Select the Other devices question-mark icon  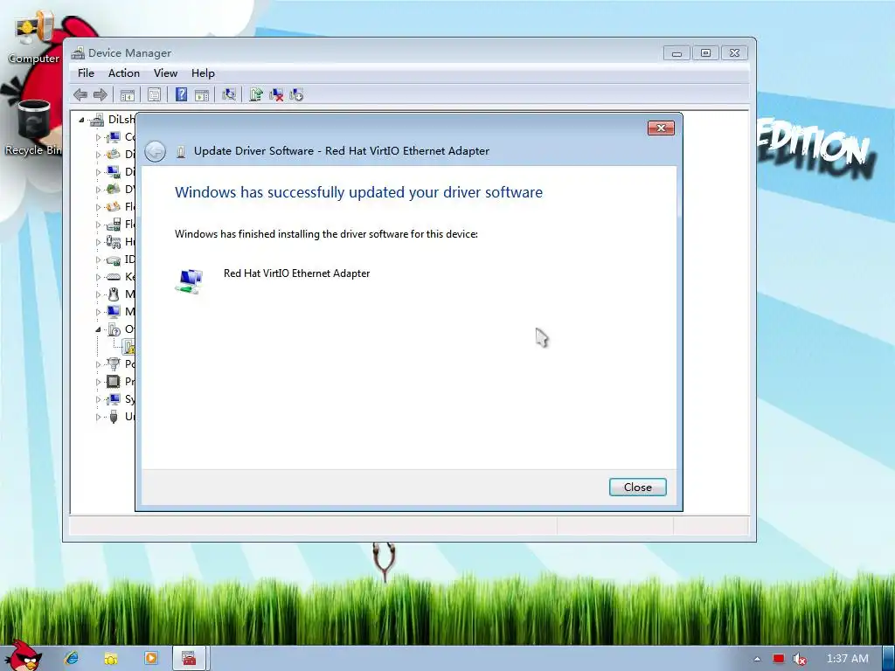pyautogui.click(x=114, y=329)
